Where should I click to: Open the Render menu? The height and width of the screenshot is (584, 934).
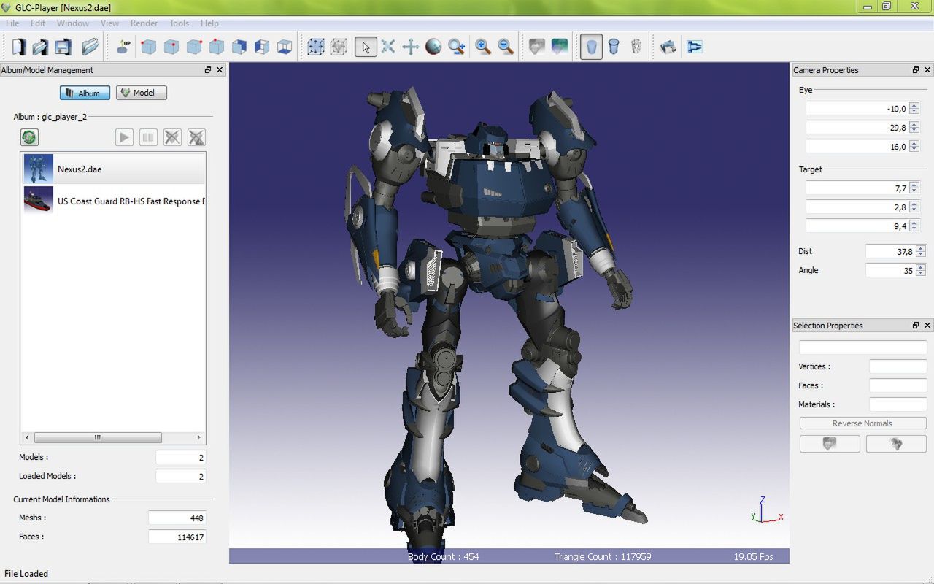pos(144,23)
